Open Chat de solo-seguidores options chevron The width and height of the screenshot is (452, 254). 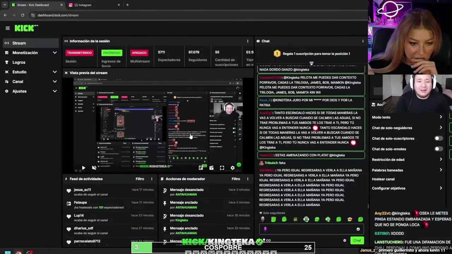(x=441, y=128)
